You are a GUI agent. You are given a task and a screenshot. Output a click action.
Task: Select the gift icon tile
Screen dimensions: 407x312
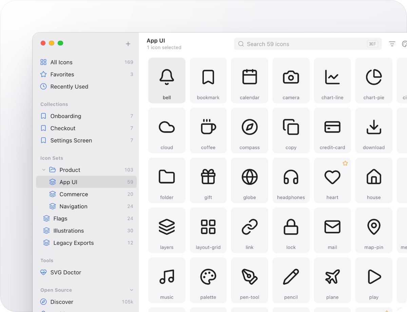208,180
